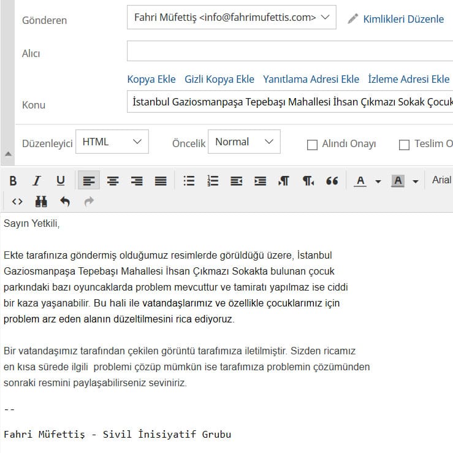Open text color picker arrow
Screen dimensions: 453x453
coord(378,181)
